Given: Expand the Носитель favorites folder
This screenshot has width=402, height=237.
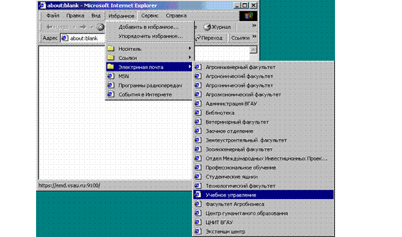Looking at the screenshot, I should [x=149, y=49].
